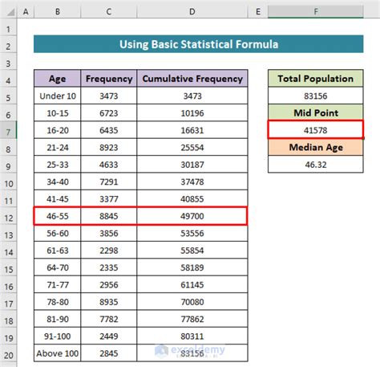
Task: Click the Mid Point value 41578
Action: (x=316, y=130)
